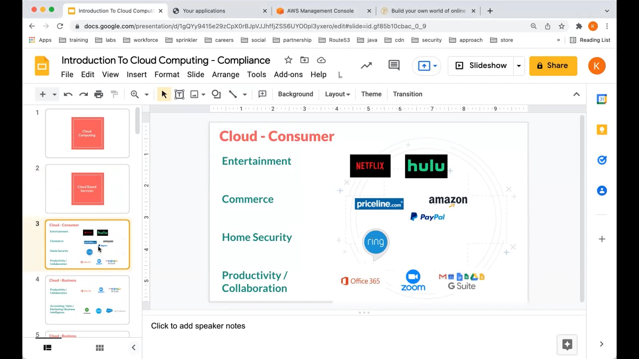Switch to filmstrip view

[48, 348]
